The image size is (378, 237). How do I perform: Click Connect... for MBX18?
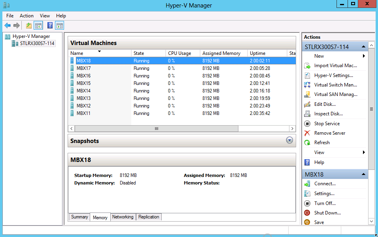pos(325,184)
